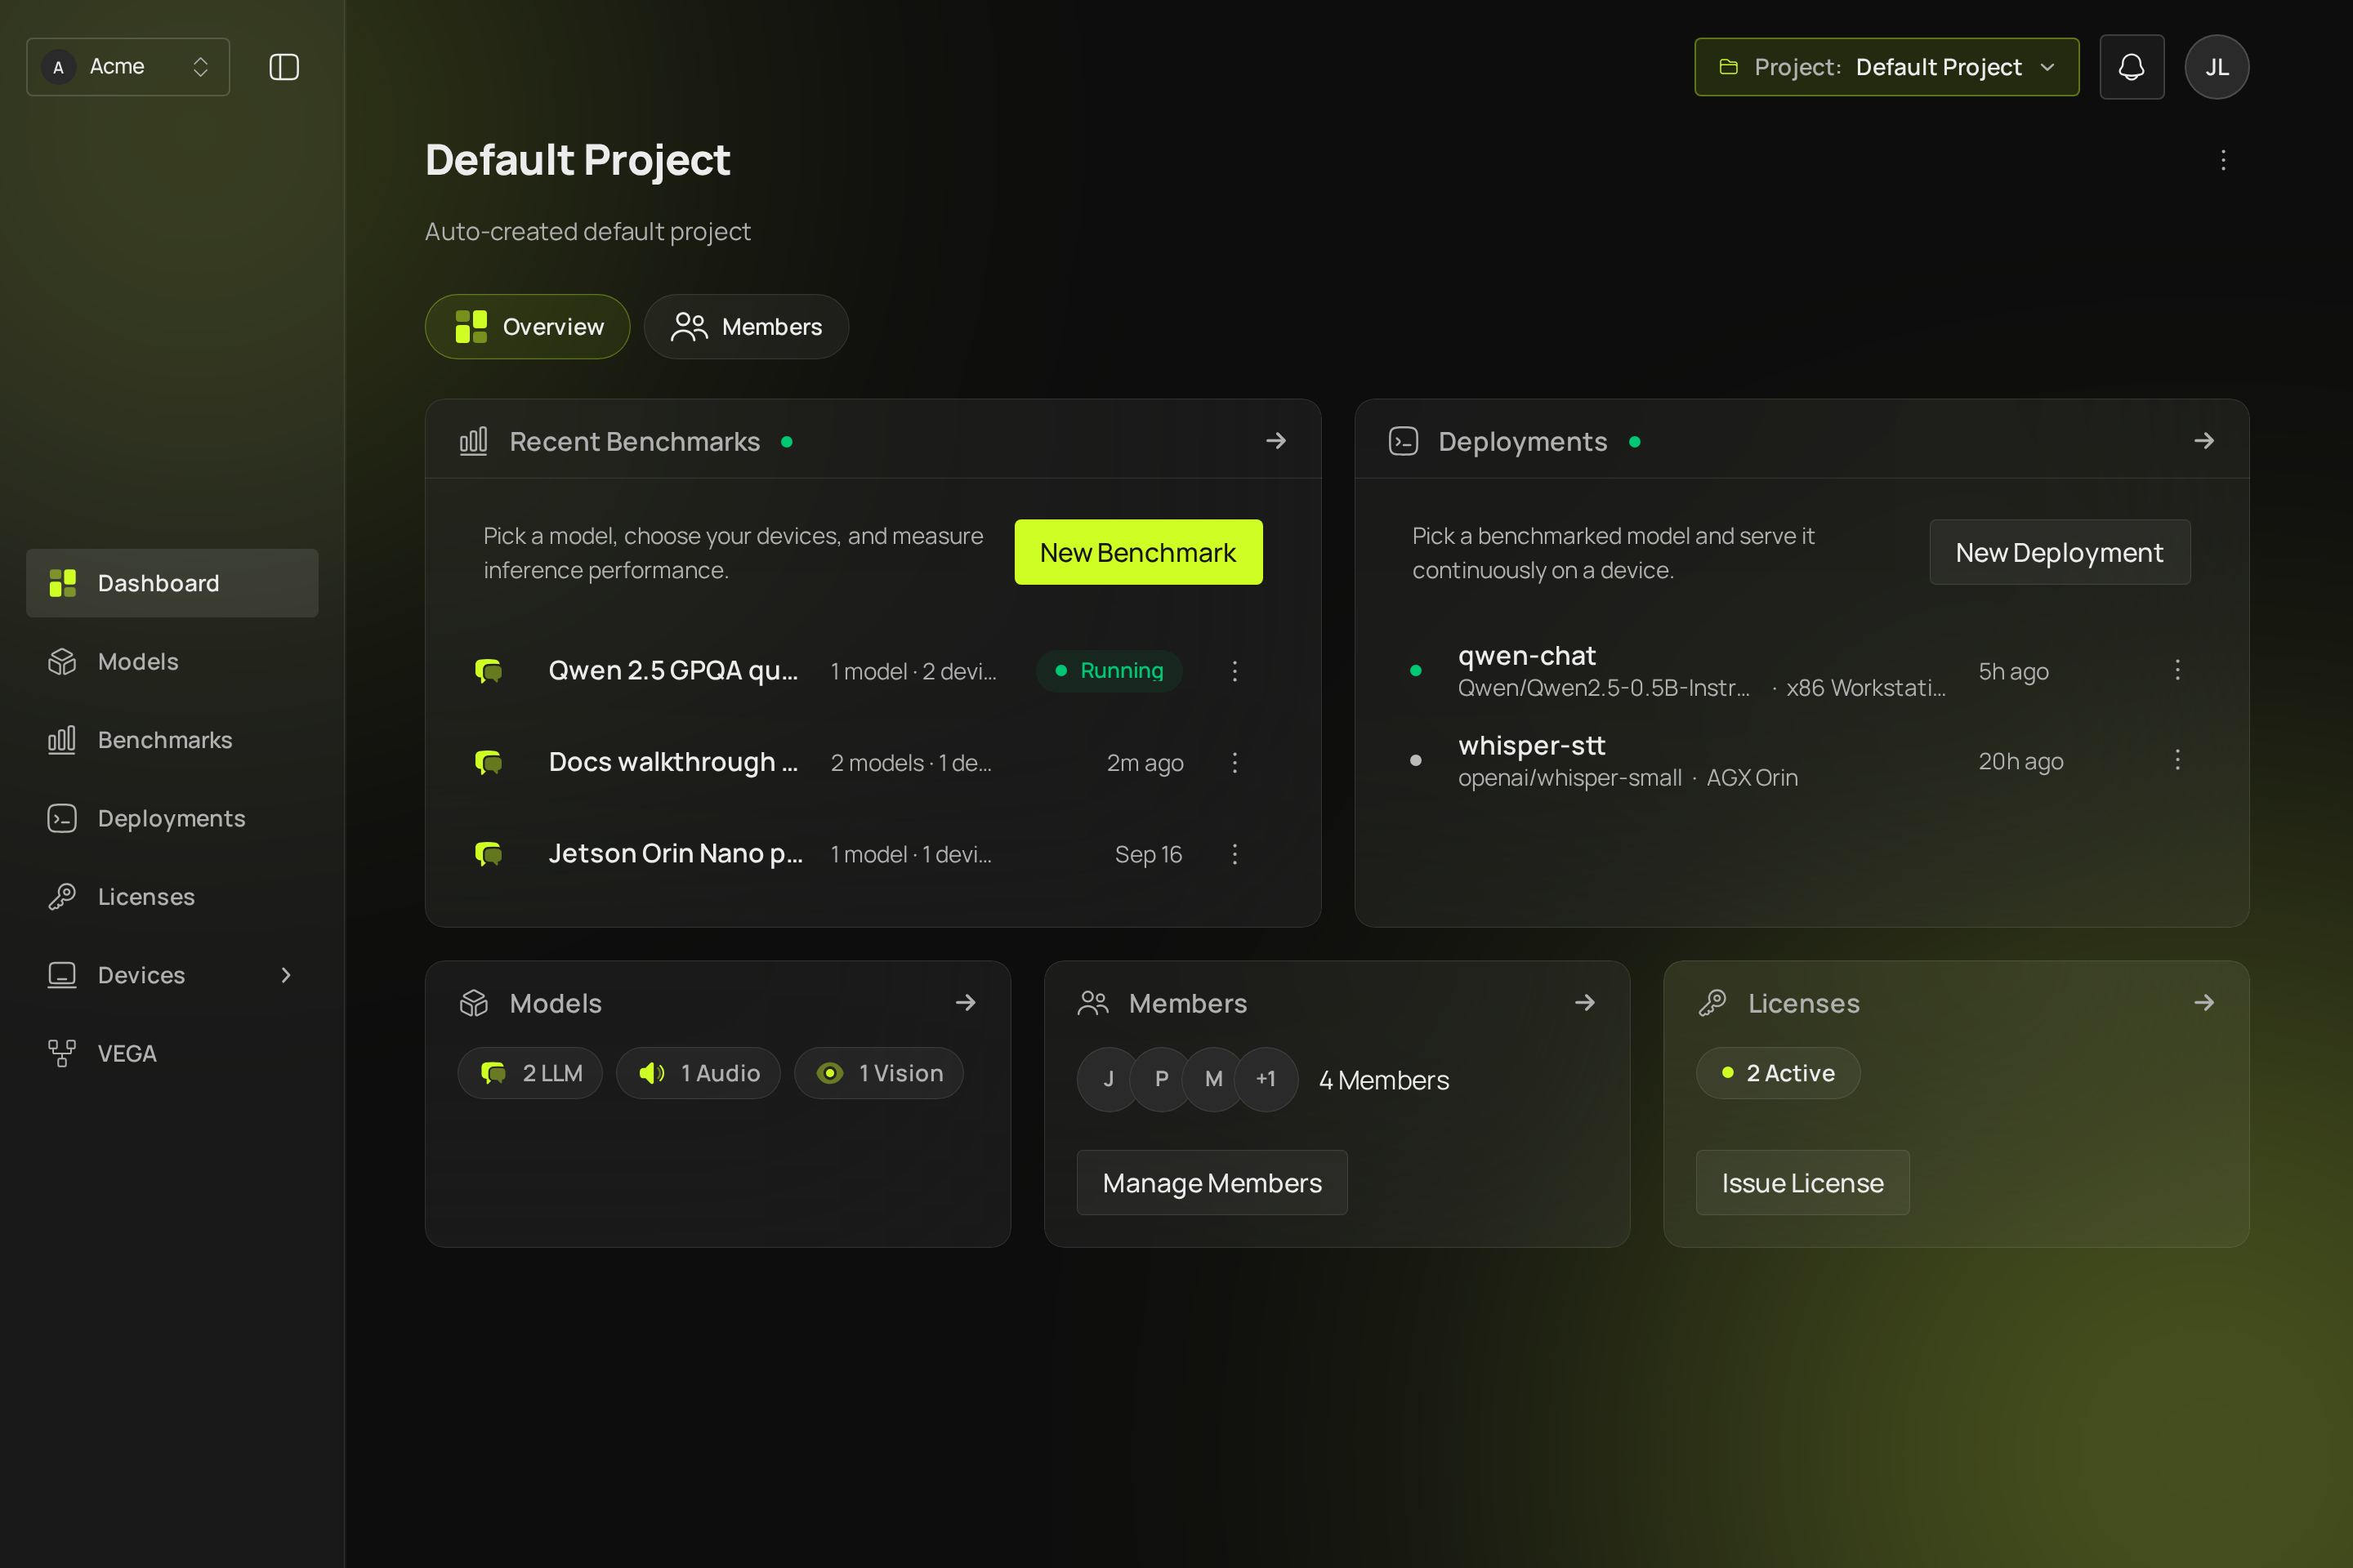This screenshot has height=1568, width=2353.
Task: Open VEGA in the sidebar
Action: [x=172, y=1054]
